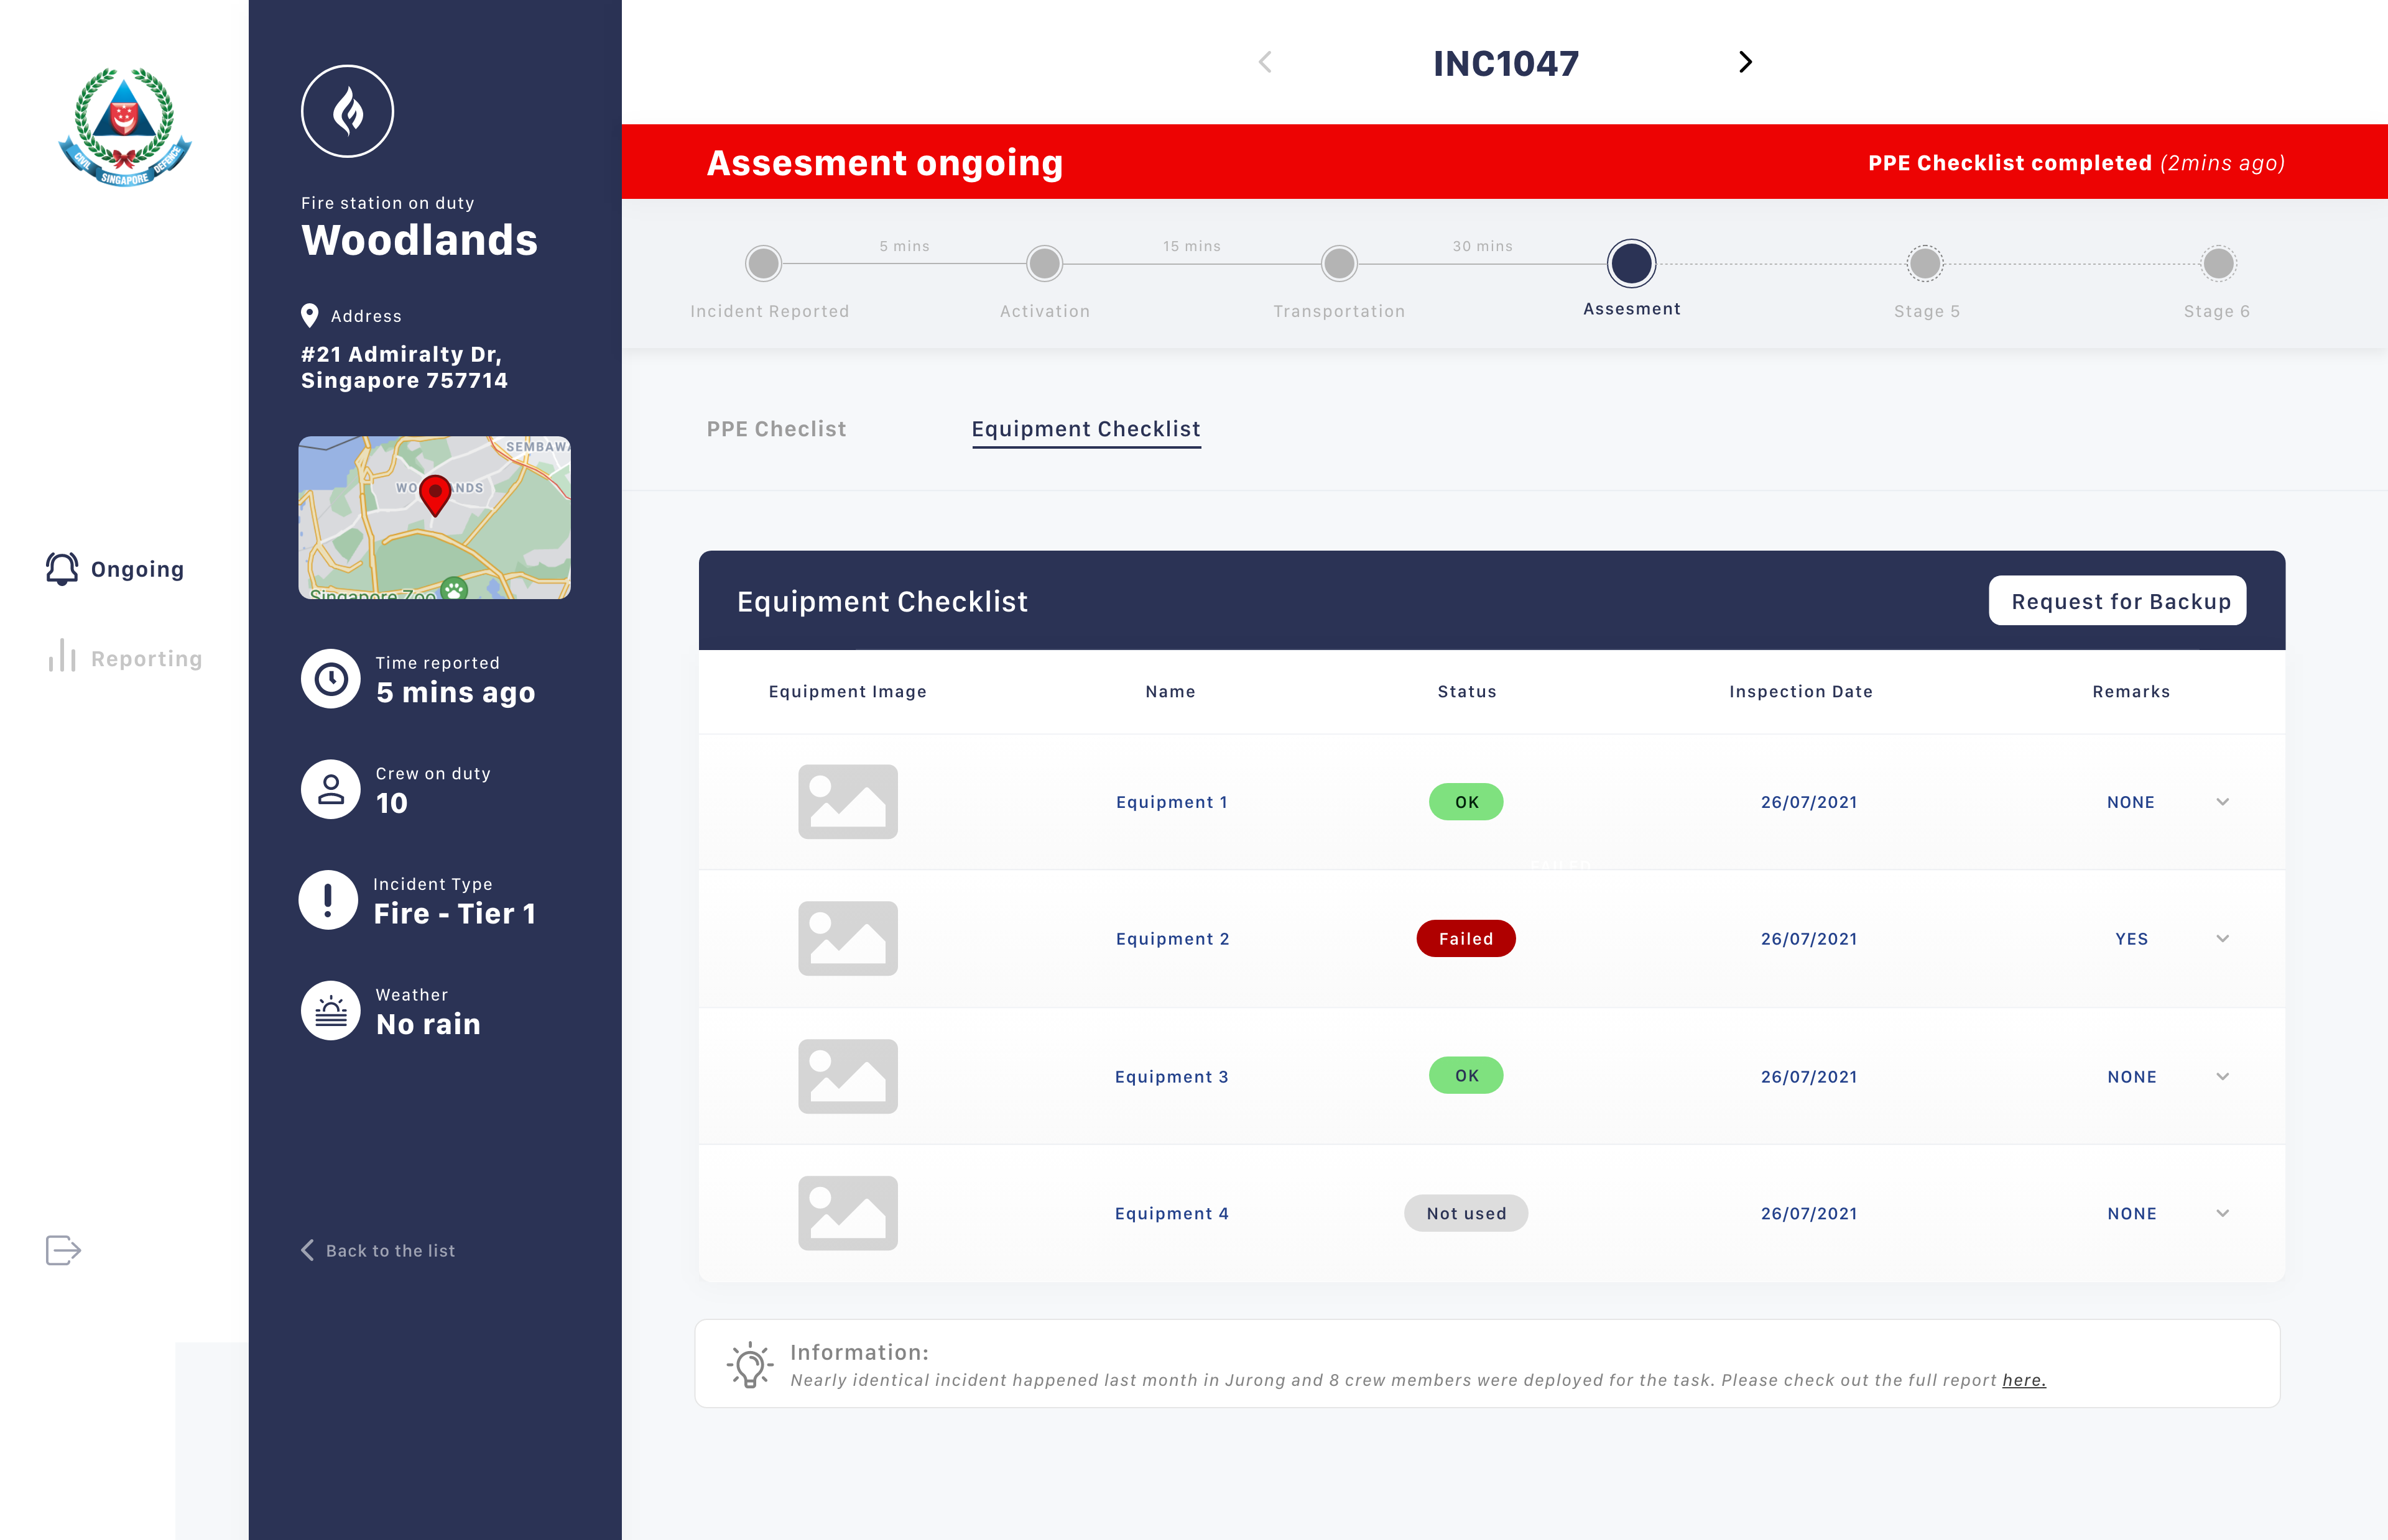The height and width of the screenshot is (1540, 2388).
Task: Expand Equipment 3 row remarks
Action: (2223, 1077)
